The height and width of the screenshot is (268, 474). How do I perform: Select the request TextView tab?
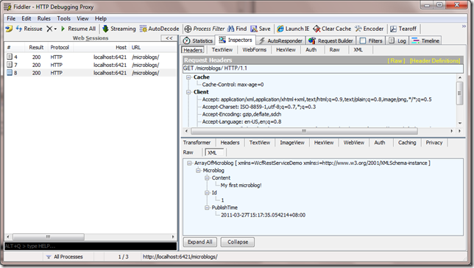(x=222, y=49)
